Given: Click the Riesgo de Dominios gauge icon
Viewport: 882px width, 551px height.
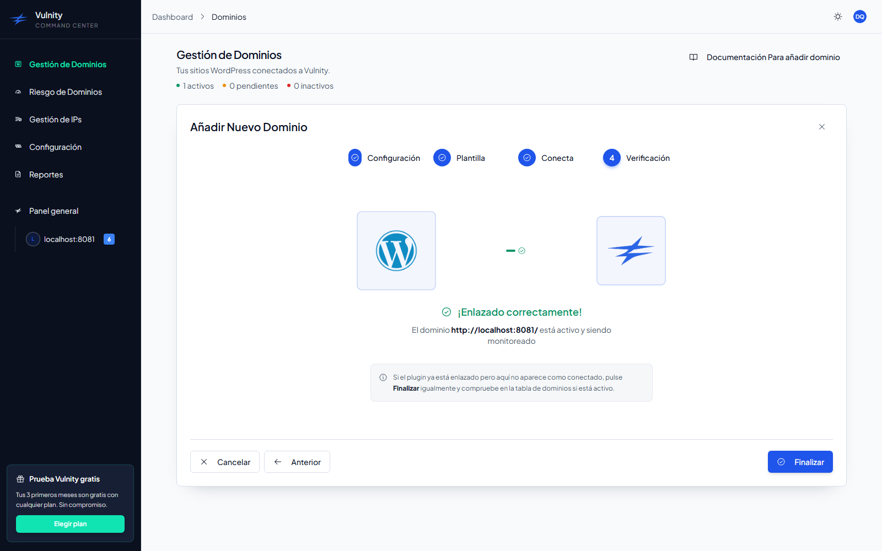Looking at the screenshot, I should (x=18, y=91).
